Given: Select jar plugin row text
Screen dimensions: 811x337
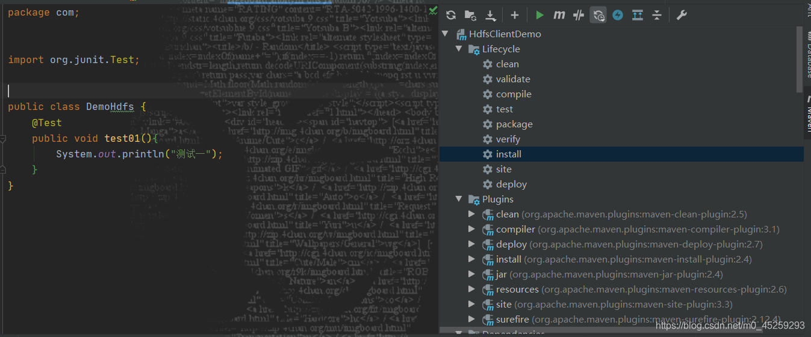Looking at the screenshot, I should (x=609, y=274).
